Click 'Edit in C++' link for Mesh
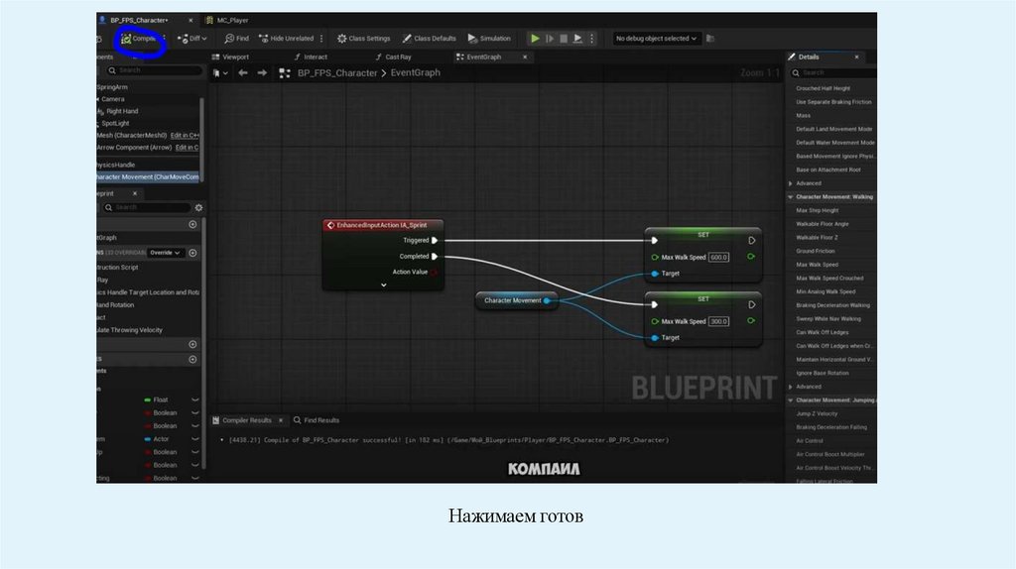The image size is (1016, 569). tap(184, 135)
